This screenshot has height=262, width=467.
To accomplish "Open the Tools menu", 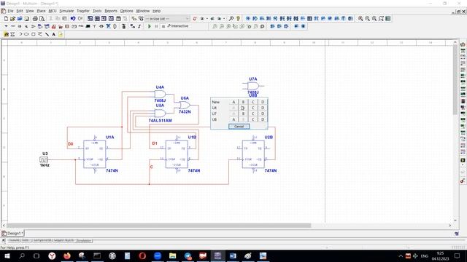I will pos(97,11).
